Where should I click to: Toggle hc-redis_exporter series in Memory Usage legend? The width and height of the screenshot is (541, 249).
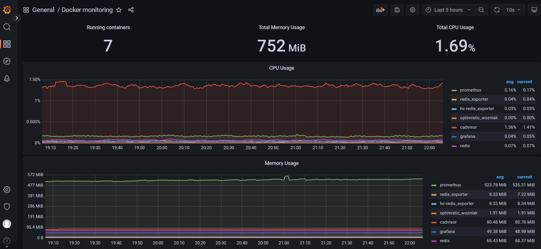457,204
